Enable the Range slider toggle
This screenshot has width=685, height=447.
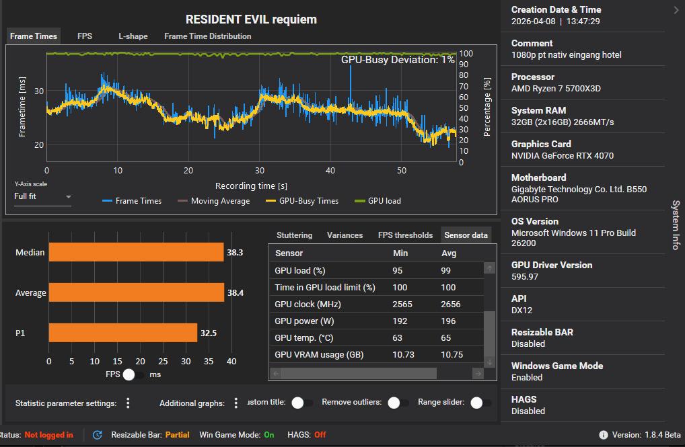480,403
